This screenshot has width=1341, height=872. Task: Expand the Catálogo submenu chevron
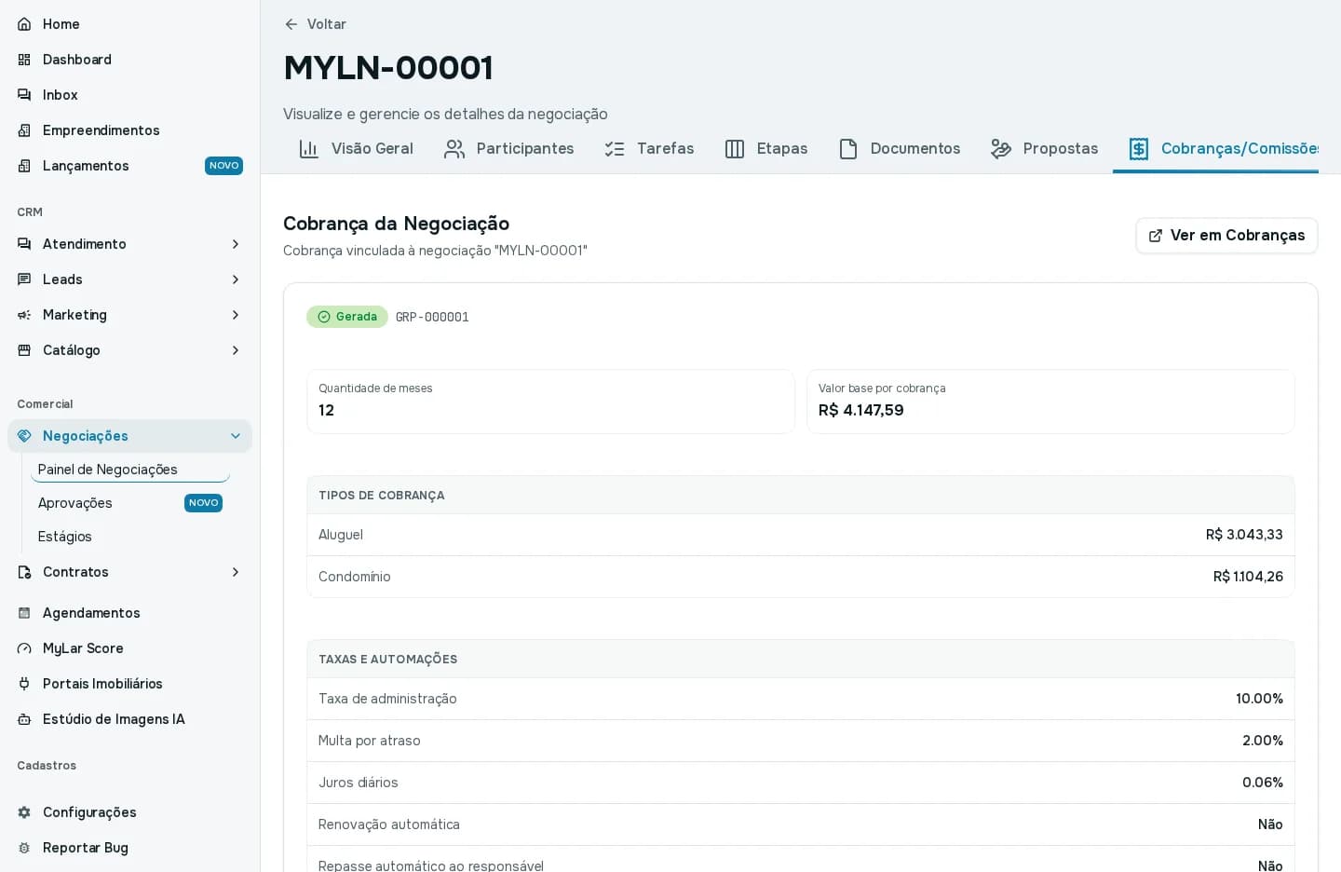click(236, 350)
